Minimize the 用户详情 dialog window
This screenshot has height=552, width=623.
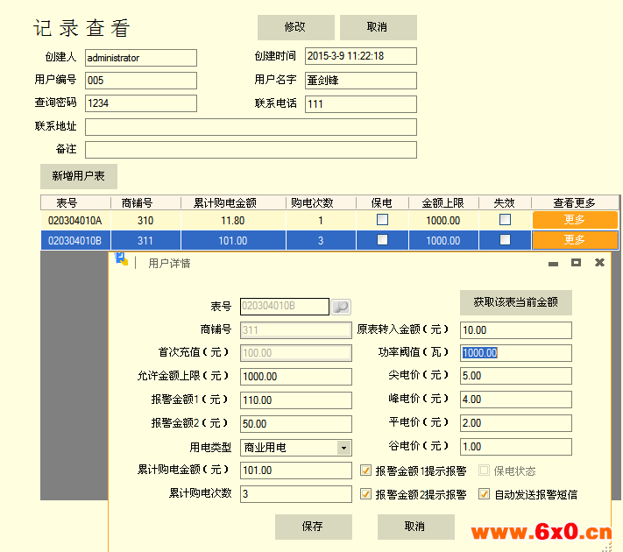click(553, 262)
